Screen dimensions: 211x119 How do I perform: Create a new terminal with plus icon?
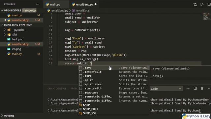pyautogui.click(x=188, y=88)
